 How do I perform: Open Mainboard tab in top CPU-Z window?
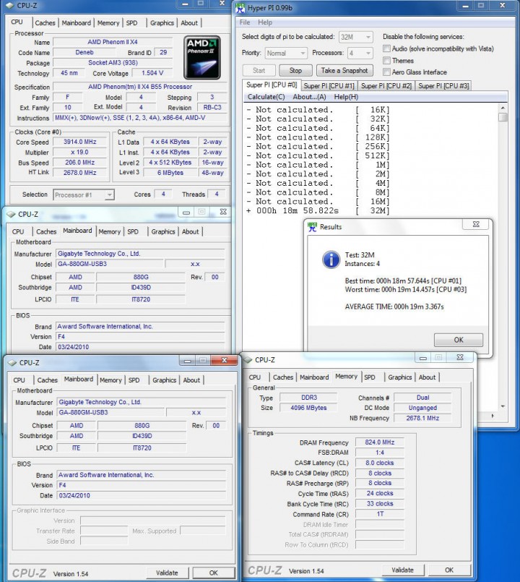pos(76,23)
